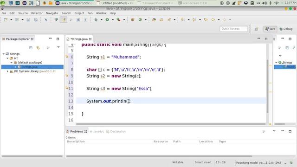297x167 pixels.
Task: Click the Search flashlight toolbar icon
Action: click(169, 19)
